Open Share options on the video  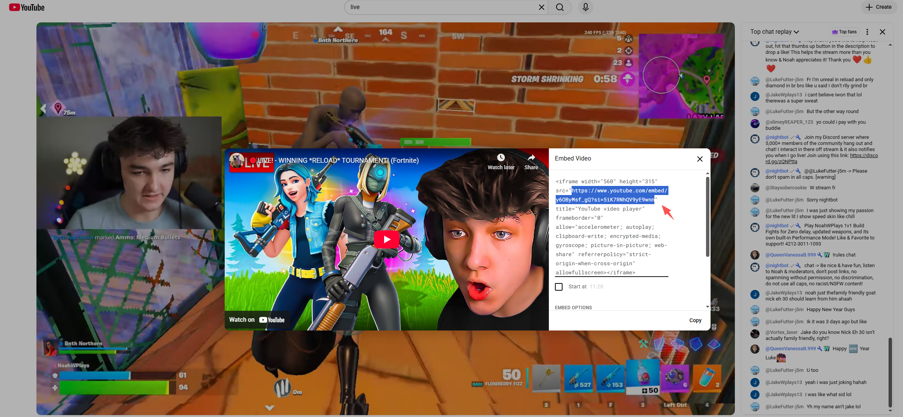[531, 157]
